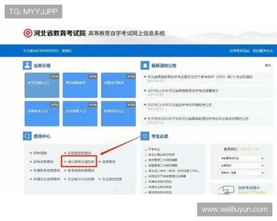Open 考生进入考点（考场）安全检查 link

click(x=175, y=171)
